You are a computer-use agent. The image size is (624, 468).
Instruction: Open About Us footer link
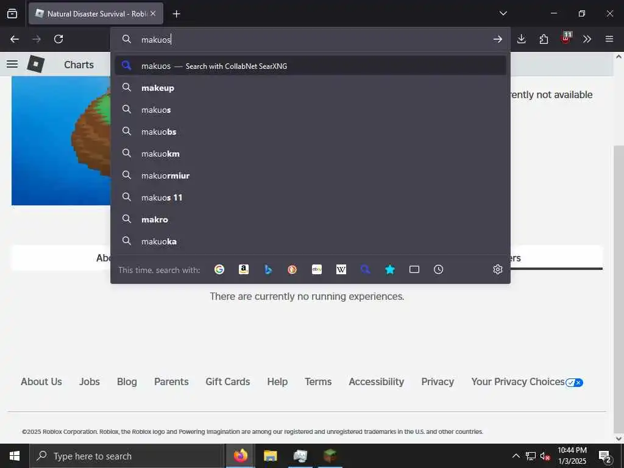pos(41,381)
